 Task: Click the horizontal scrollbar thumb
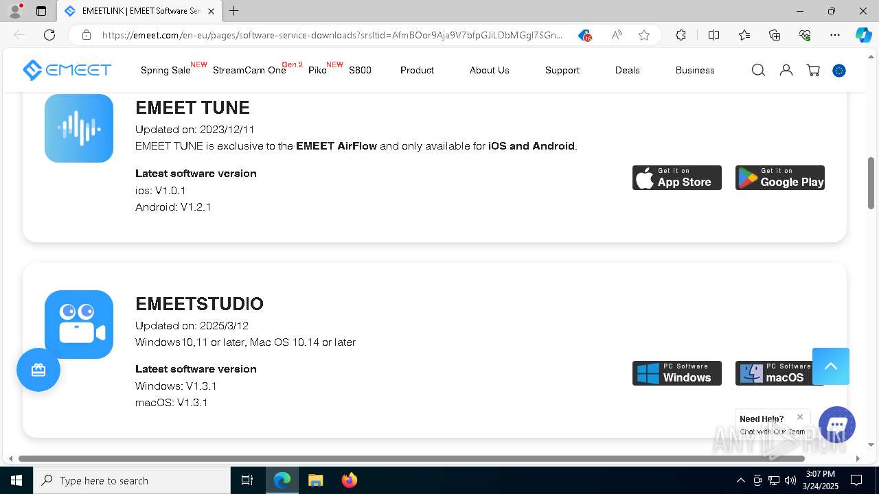coord(411,458)
